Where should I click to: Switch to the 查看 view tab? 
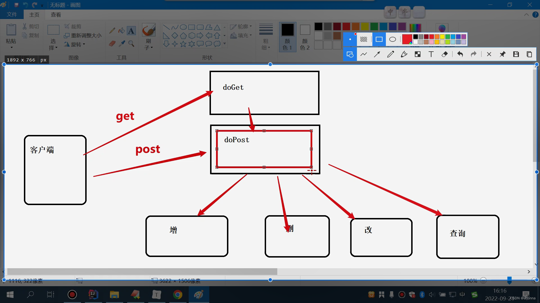point(56,15)
